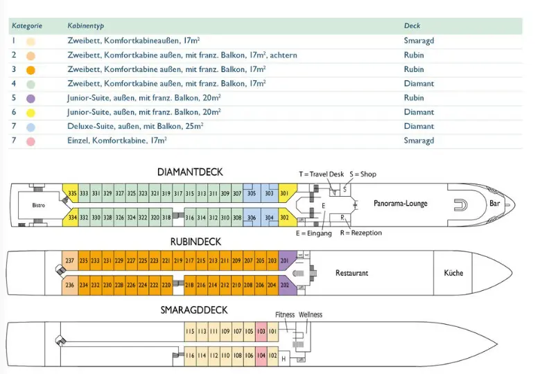Select Junior-Suite cabin 301
This screenshot has width=540, height=374.
[286, 193]
